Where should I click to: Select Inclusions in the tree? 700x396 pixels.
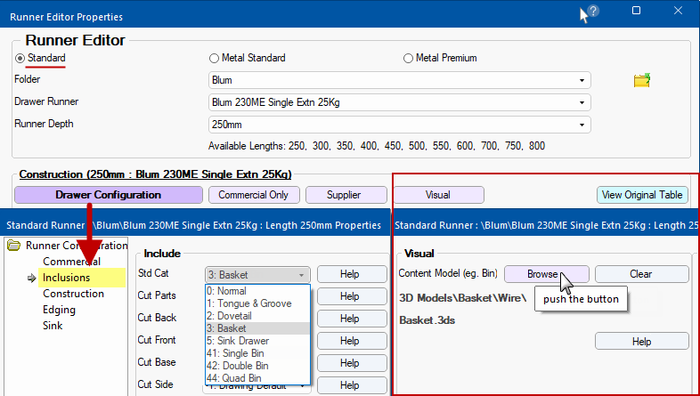[66, 278]
